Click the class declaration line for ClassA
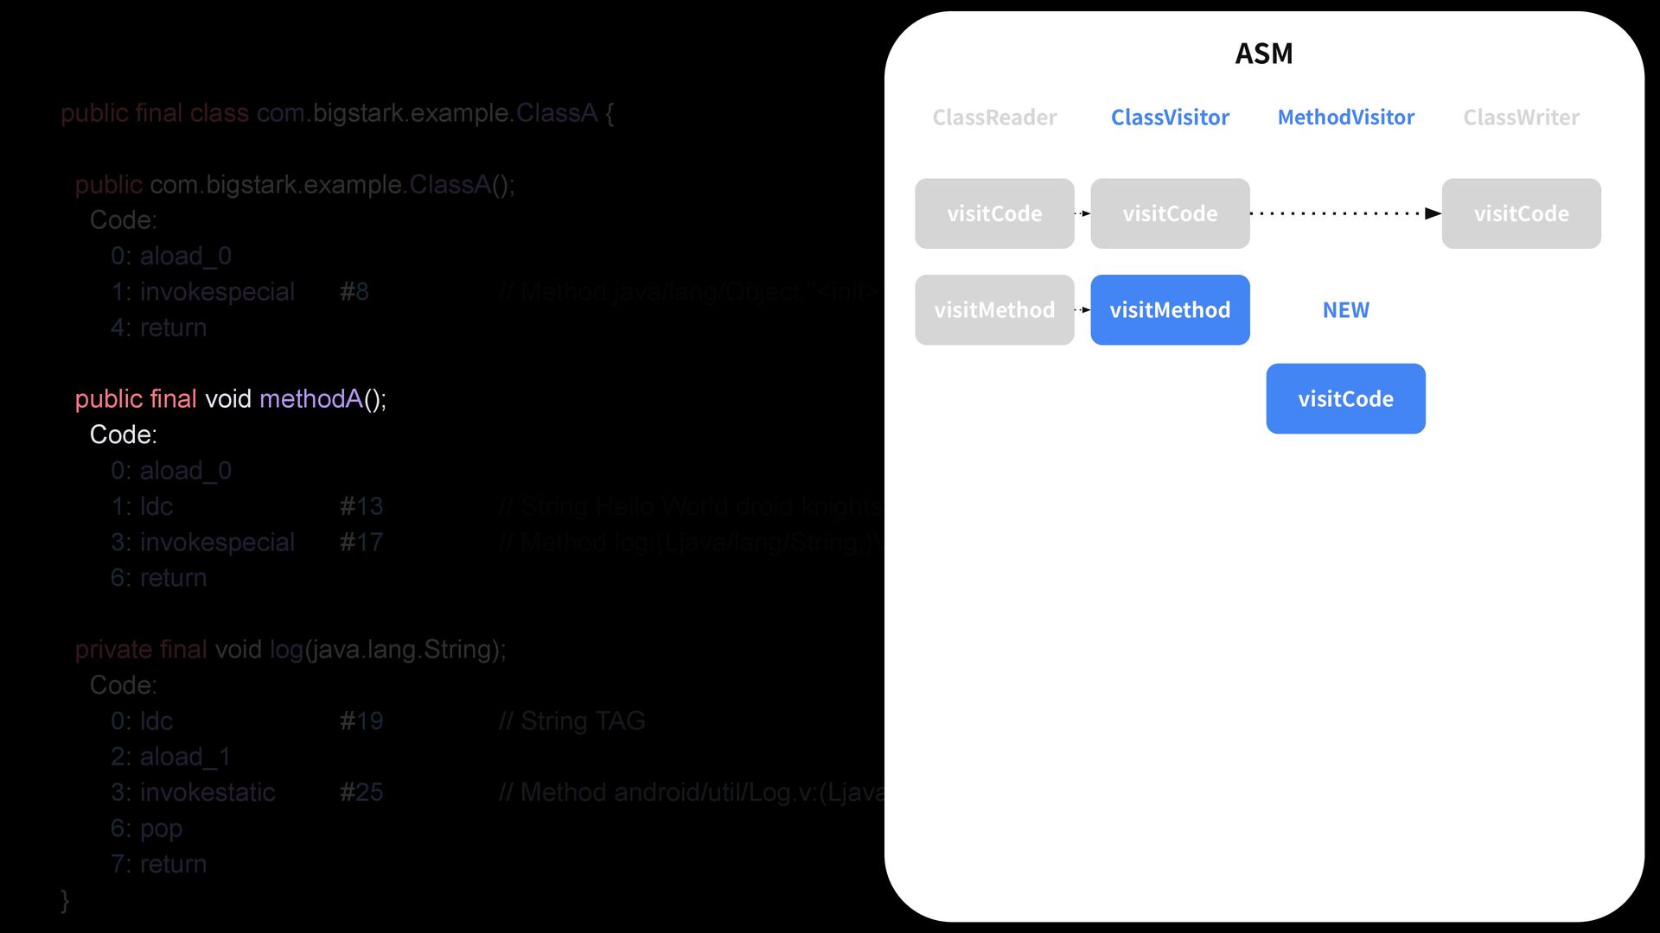Screen dimensions: 1660x933 pos(337,113)
